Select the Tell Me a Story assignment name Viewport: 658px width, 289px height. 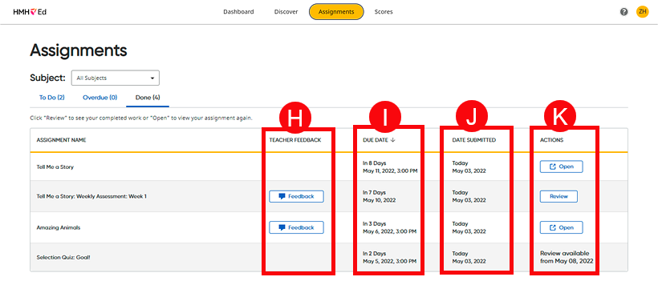pos(55,167)
